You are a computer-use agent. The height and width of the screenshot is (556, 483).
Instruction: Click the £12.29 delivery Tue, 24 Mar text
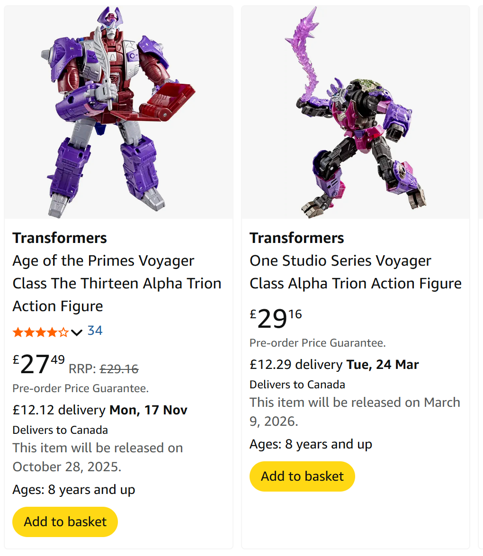[334, 364]
